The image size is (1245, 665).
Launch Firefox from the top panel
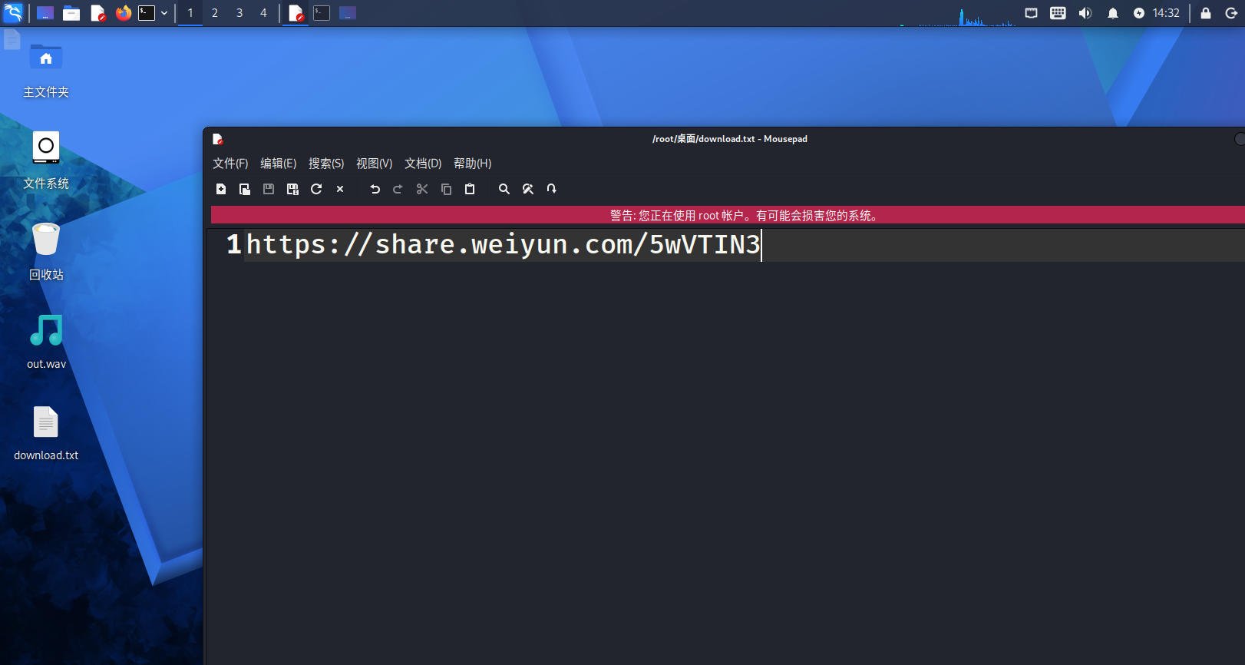pos(123,13)
